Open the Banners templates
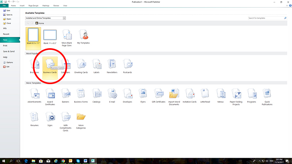292x164 pixels. 66,96
